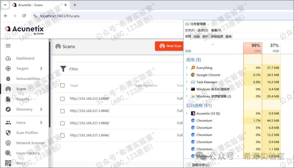Expand the Targets submenu chevron
Viewport: 294px width, 168px height.
click(x=41, y=69)
